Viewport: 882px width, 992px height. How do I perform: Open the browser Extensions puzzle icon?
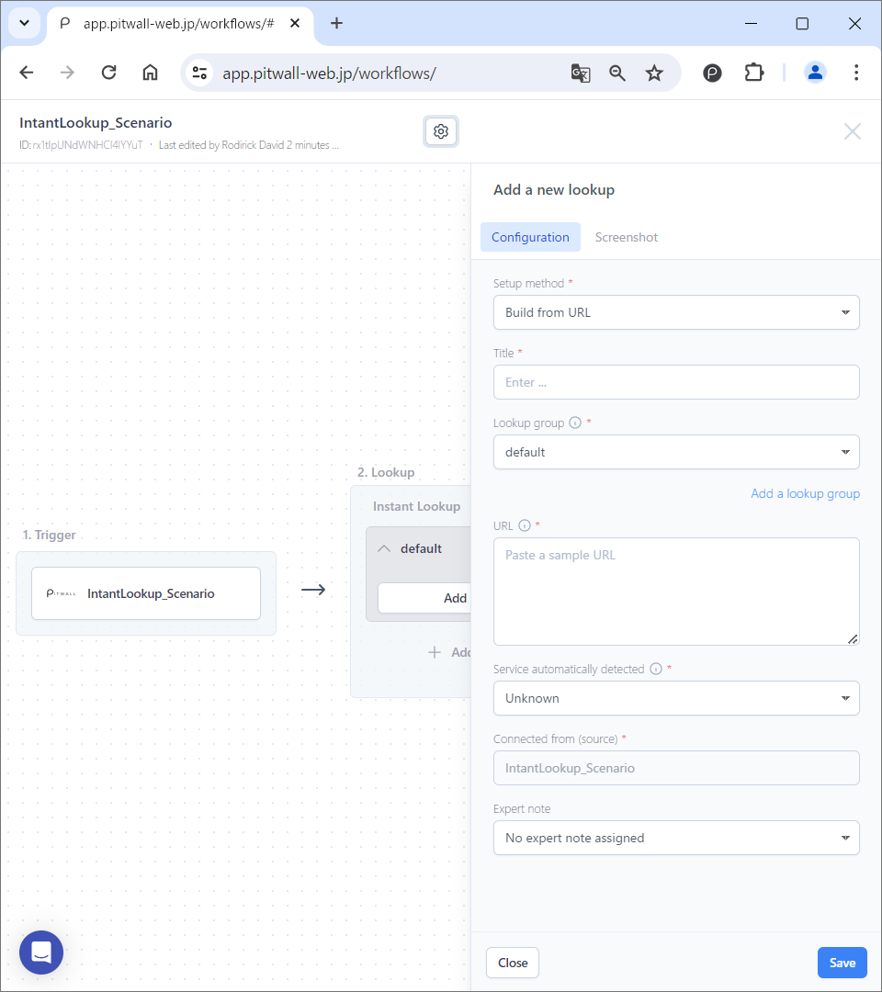coord(753,73)
